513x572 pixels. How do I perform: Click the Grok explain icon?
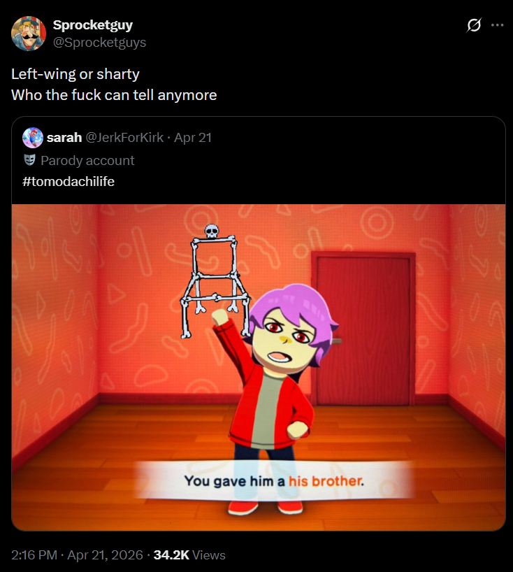(x=474, y=25)
